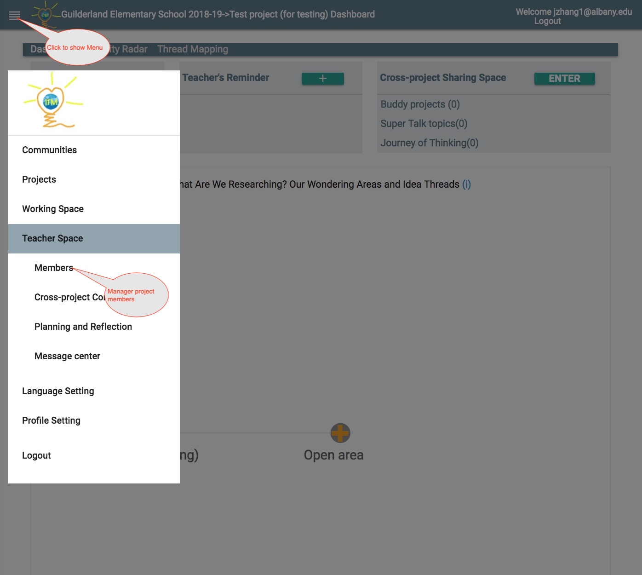Open Members under Teacher Space
Image resolution: width=642 pixels, height=575 pixels.
53,267
